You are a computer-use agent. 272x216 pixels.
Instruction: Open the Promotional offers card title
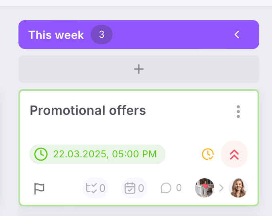pyautogui.click(x=88, y=110)
